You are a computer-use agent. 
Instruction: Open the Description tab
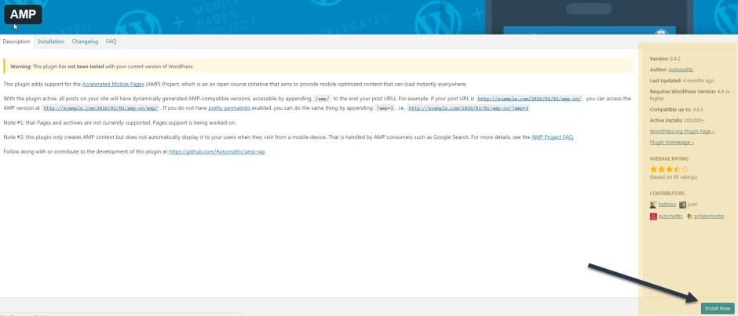pos(16,42)
